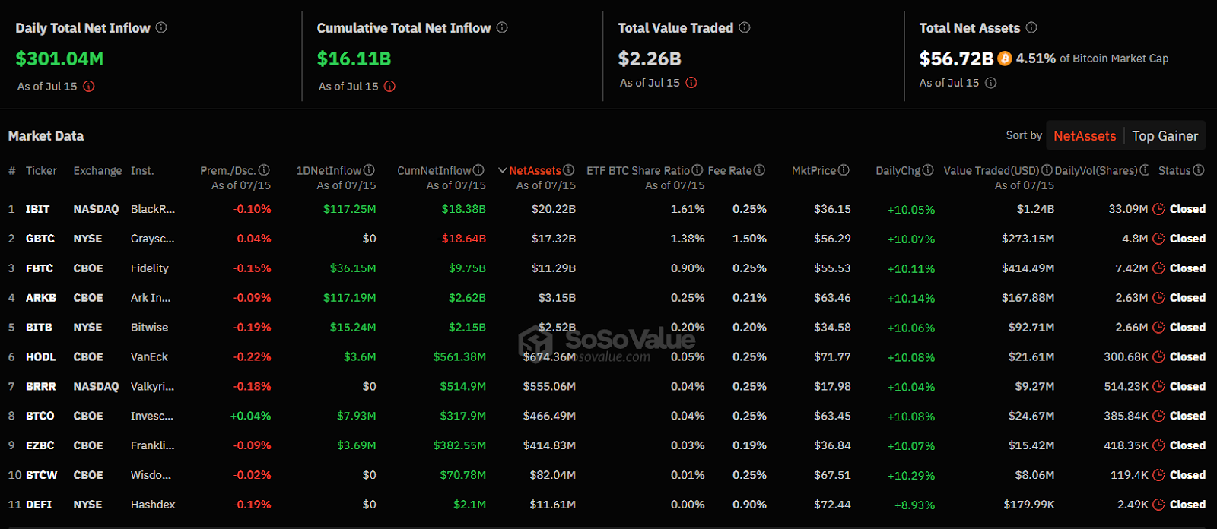Viewport: 1217px width, 529px height.
Task: Click info icon next to Value Traded(USD) header
Action: 1047,170
